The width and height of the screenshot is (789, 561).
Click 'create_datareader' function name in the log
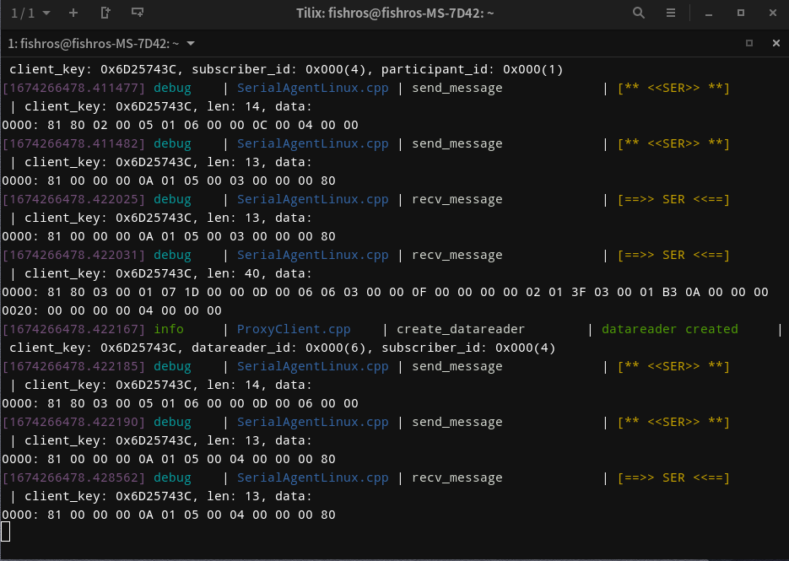point(461,329)
